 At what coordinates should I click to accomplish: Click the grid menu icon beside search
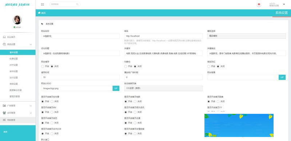[x=42, y=4]
